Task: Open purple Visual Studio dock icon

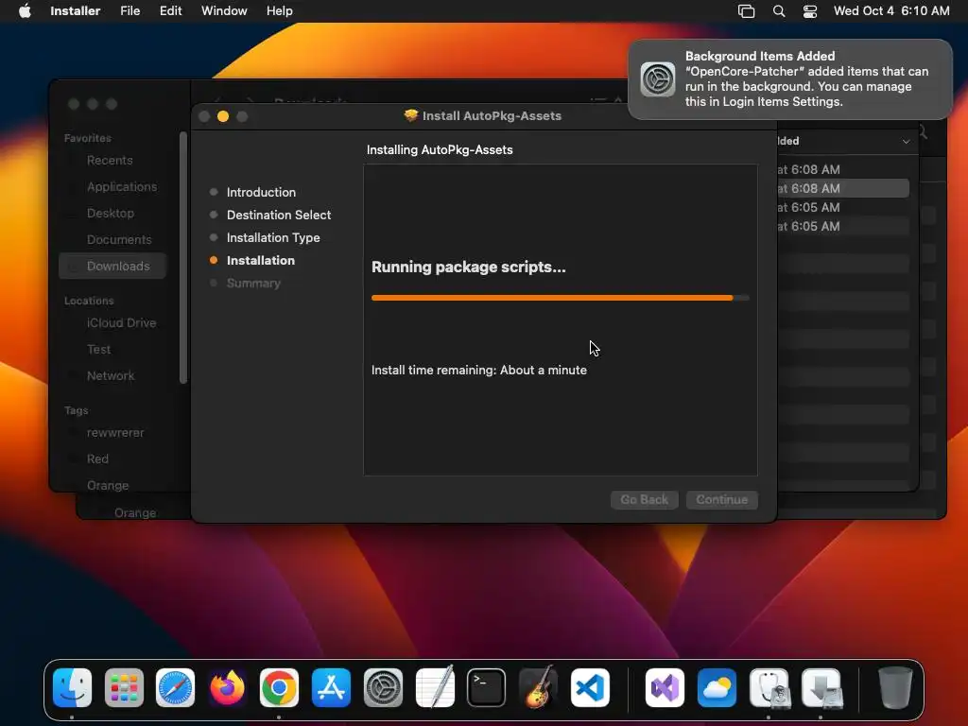Action: (x=665, y=688)
